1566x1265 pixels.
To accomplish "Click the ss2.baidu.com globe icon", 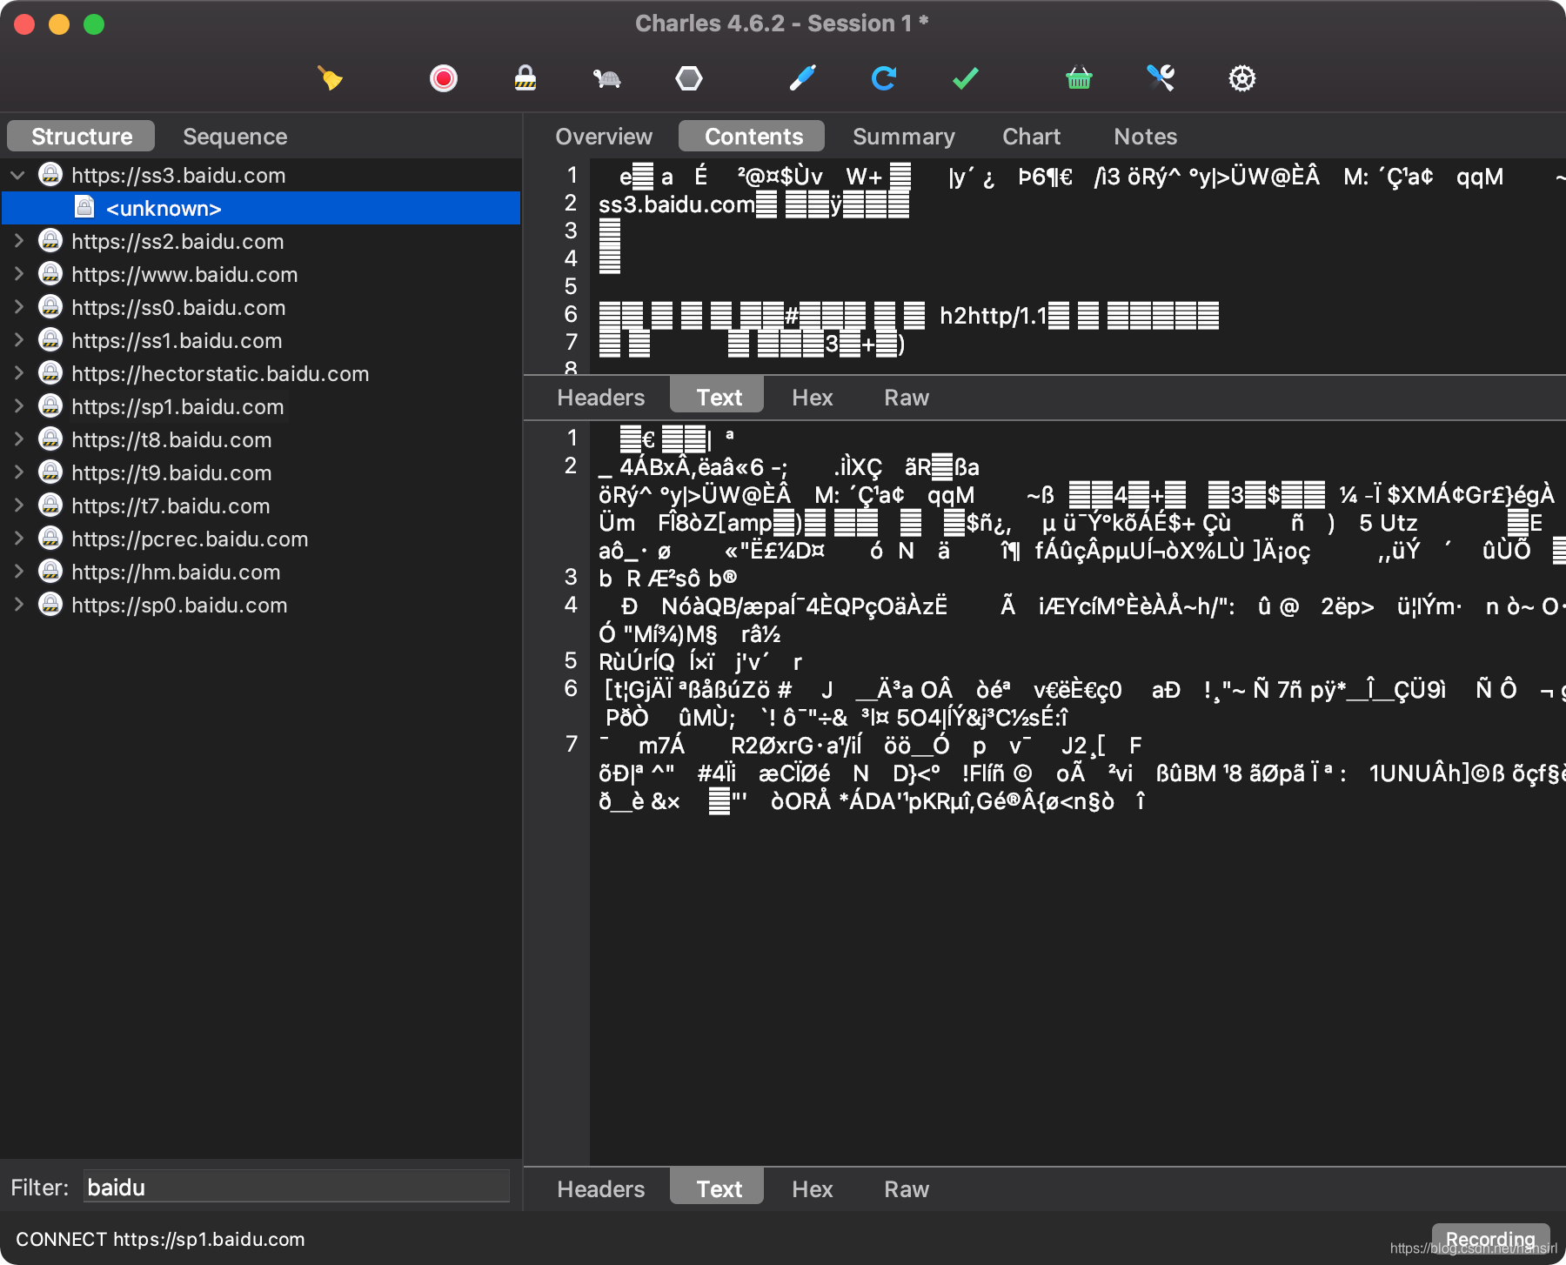I will point(51,240).
